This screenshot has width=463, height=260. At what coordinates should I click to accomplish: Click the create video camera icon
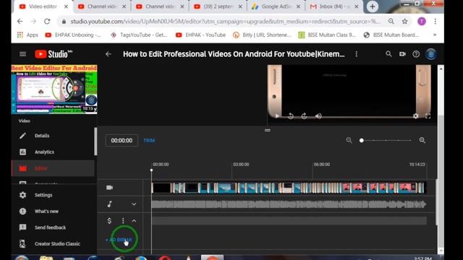[402, 54]
